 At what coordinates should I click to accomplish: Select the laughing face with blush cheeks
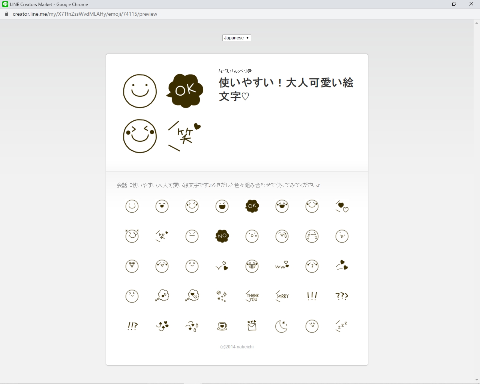tap(282, 206)
